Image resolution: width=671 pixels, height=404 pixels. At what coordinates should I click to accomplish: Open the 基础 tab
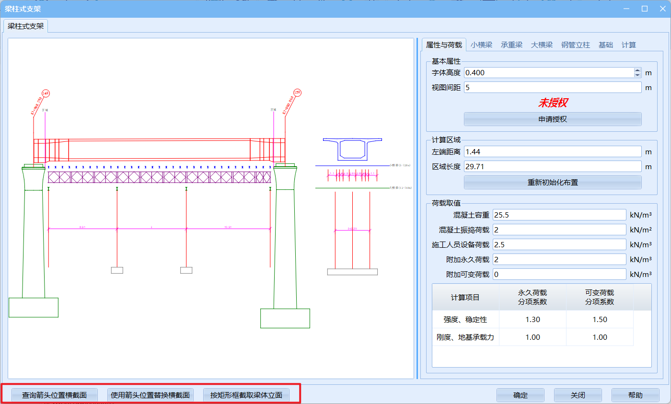tap(605, 45)
